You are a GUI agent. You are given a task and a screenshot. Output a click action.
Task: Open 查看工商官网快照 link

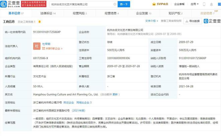[171, 21]
